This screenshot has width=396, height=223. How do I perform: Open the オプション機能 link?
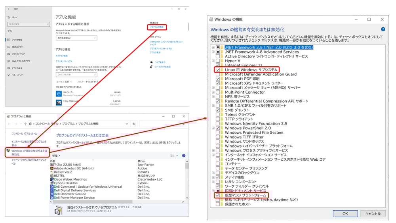point(62,56)
